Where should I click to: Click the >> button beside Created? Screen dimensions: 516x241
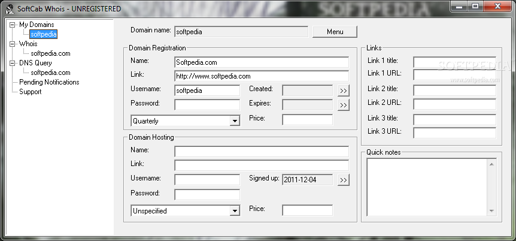tap(343, 91)
